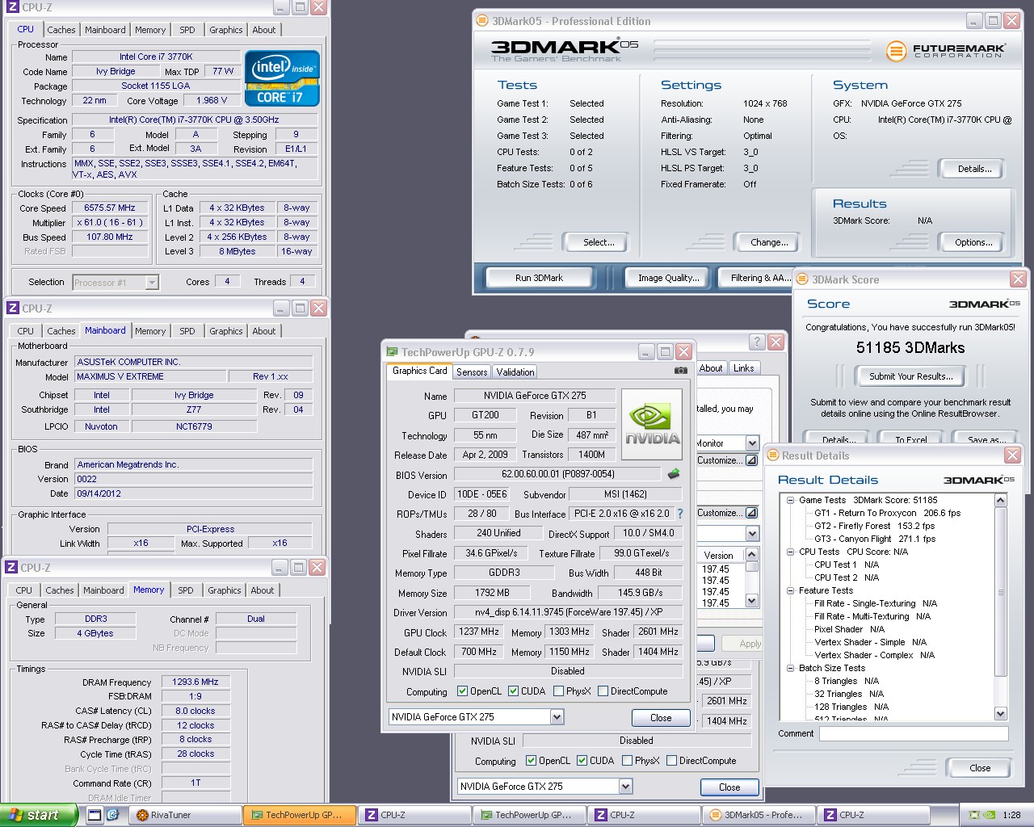Open the Validation tab in GPU-Z
Image resolution: width=1034 pixels, height=827 pixels.
coord(515,372)
